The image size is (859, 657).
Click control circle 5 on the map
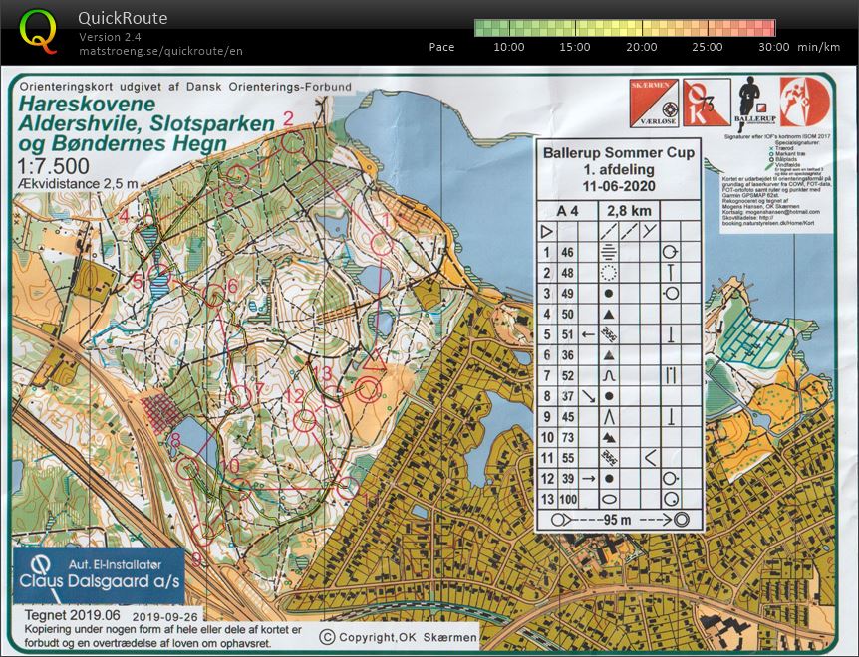(x=160, y=276)
